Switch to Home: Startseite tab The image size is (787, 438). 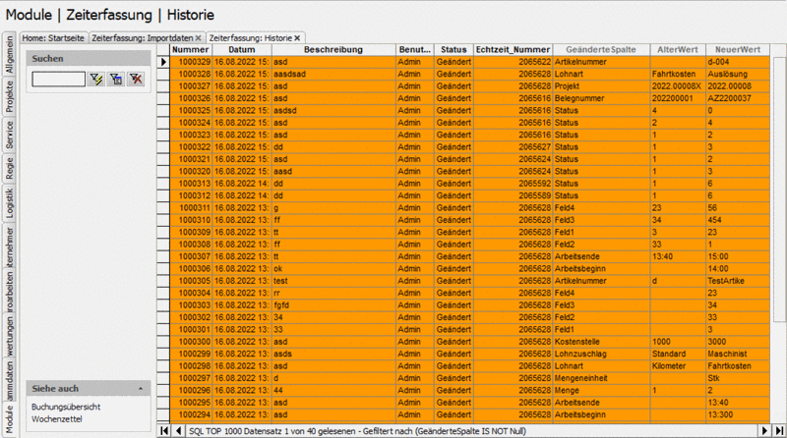(53, 38)
